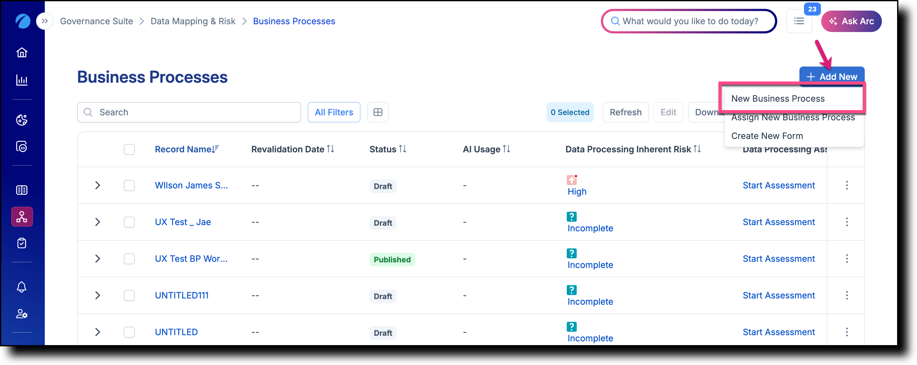Click the Edit button
Screen dimensions: 917x365
[668, 113]
